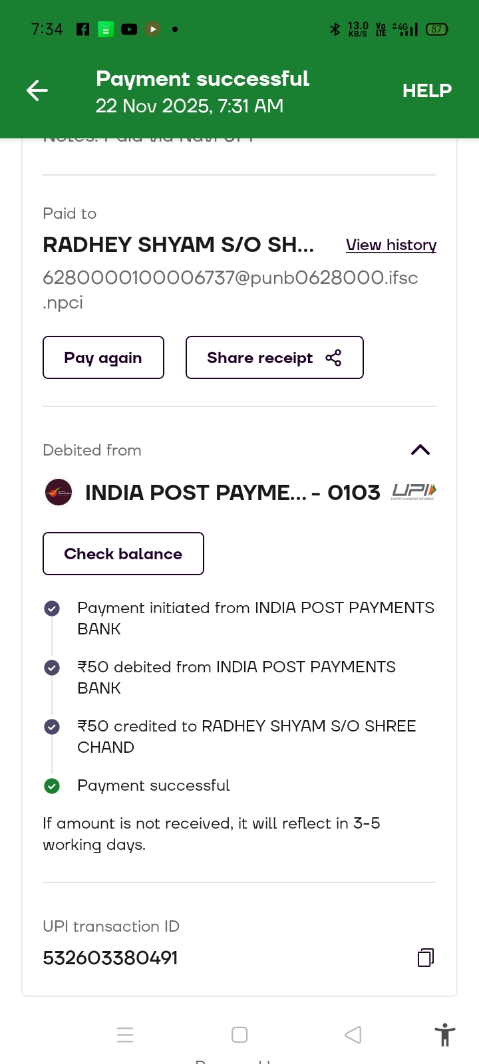479x1064 pixels.
Task: Tap the Android recent apps menu icon
Action: click(125, 1035)
